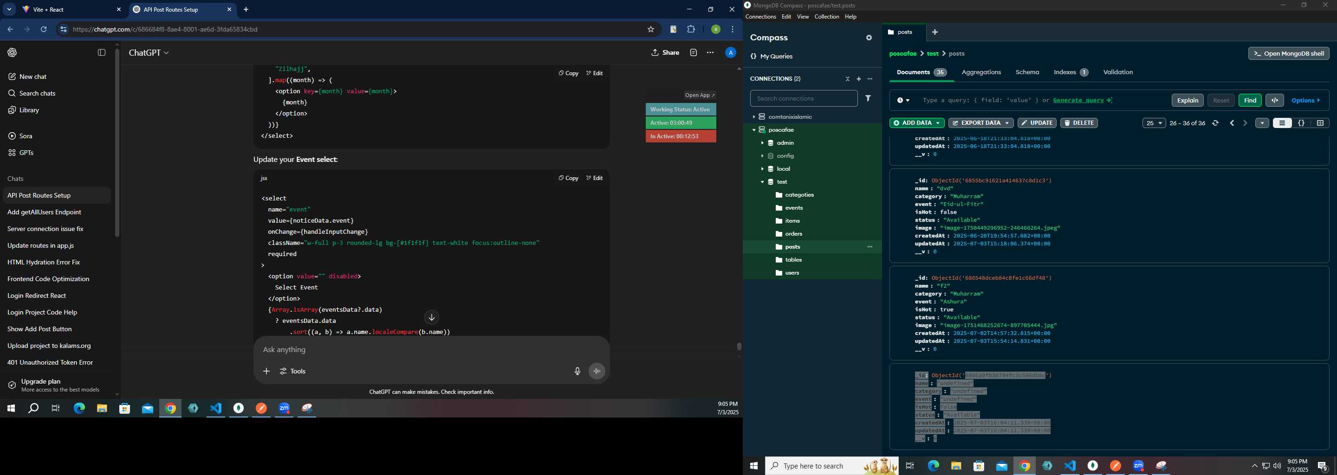This screenshot has width=1337, height=475.
Task: Collapse the test database node
Action: 762,182
